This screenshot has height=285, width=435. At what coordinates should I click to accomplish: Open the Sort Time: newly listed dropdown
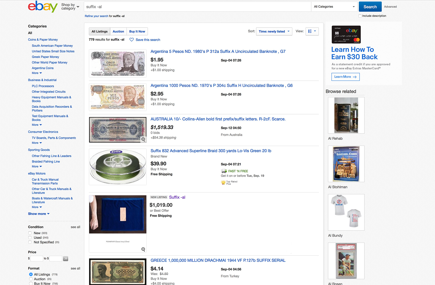[274, 31]
